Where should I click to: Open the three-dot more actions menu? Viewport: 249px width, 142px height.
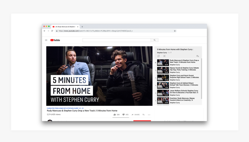tap(149, 115)
